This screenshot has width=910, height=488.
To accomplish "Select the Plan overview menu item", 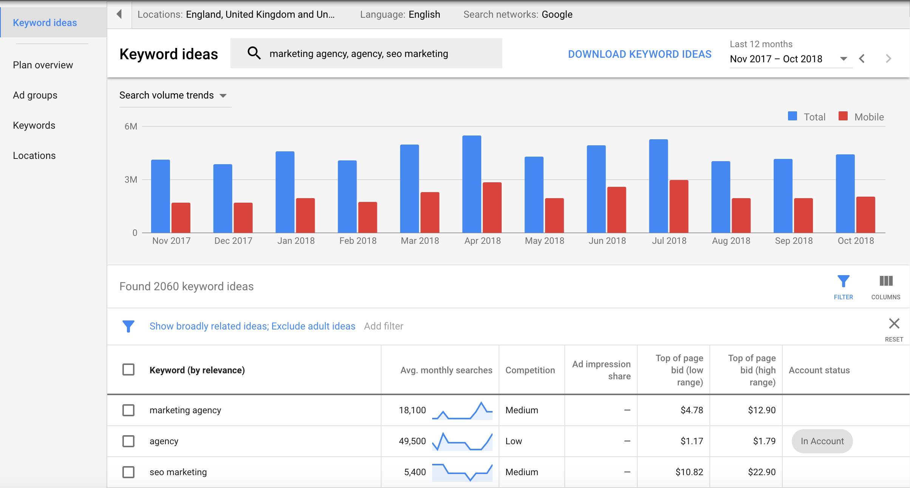I will point(42,65).
